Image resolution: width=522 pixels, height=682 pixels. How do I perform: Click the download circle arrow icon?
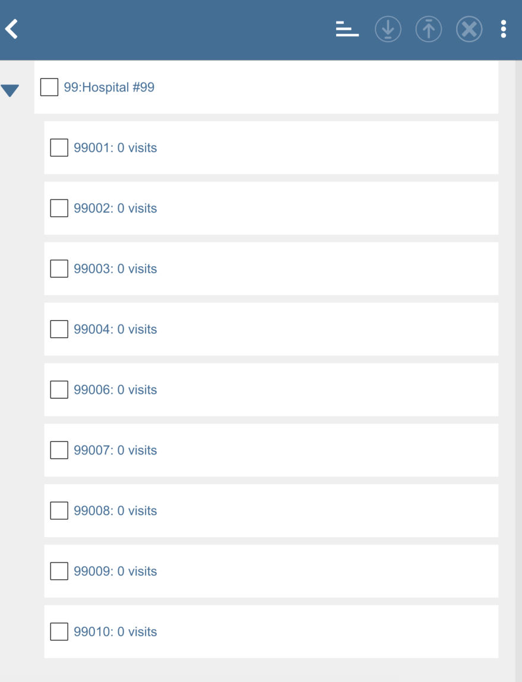coord(388,29)
